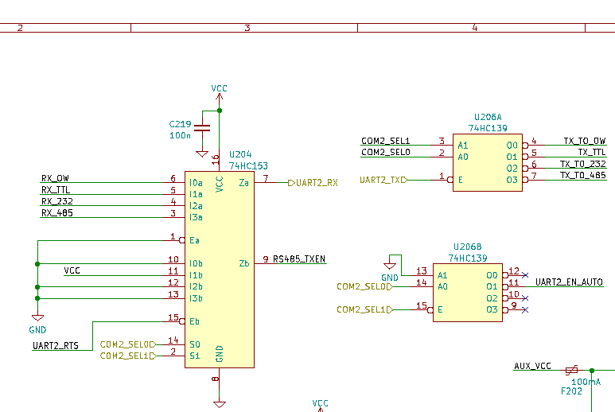Select the TX_TO_485 net label
Viewport: 615px width, 412px height.
tap(582, 175)
